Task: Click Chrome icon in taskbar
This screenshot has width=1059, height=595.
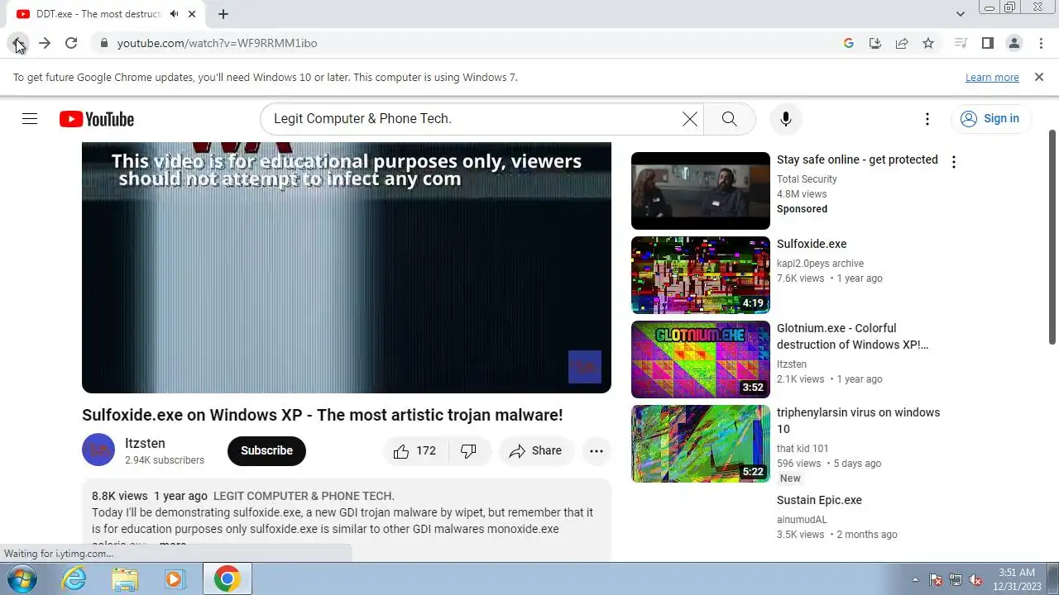Action: [x=228, y=579]
